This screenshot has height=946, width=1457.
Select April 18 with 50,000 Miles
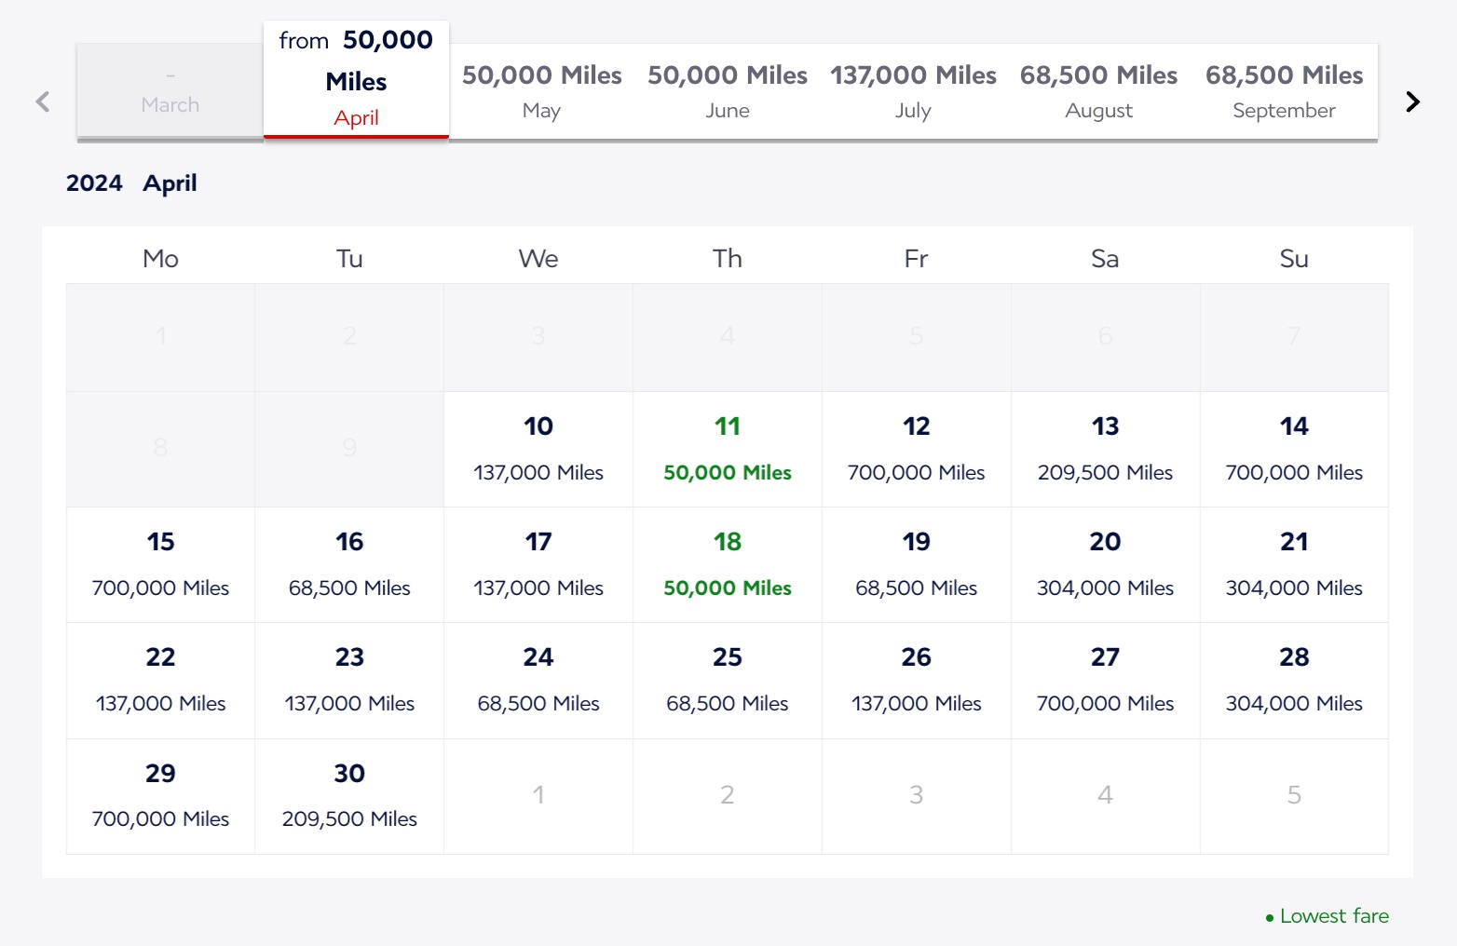pos(727,564)
